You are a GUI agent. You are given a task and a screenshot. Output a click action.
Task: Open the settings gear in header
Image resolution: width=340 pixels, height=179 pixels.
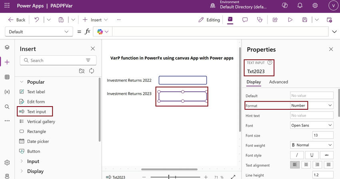[315, 6]
